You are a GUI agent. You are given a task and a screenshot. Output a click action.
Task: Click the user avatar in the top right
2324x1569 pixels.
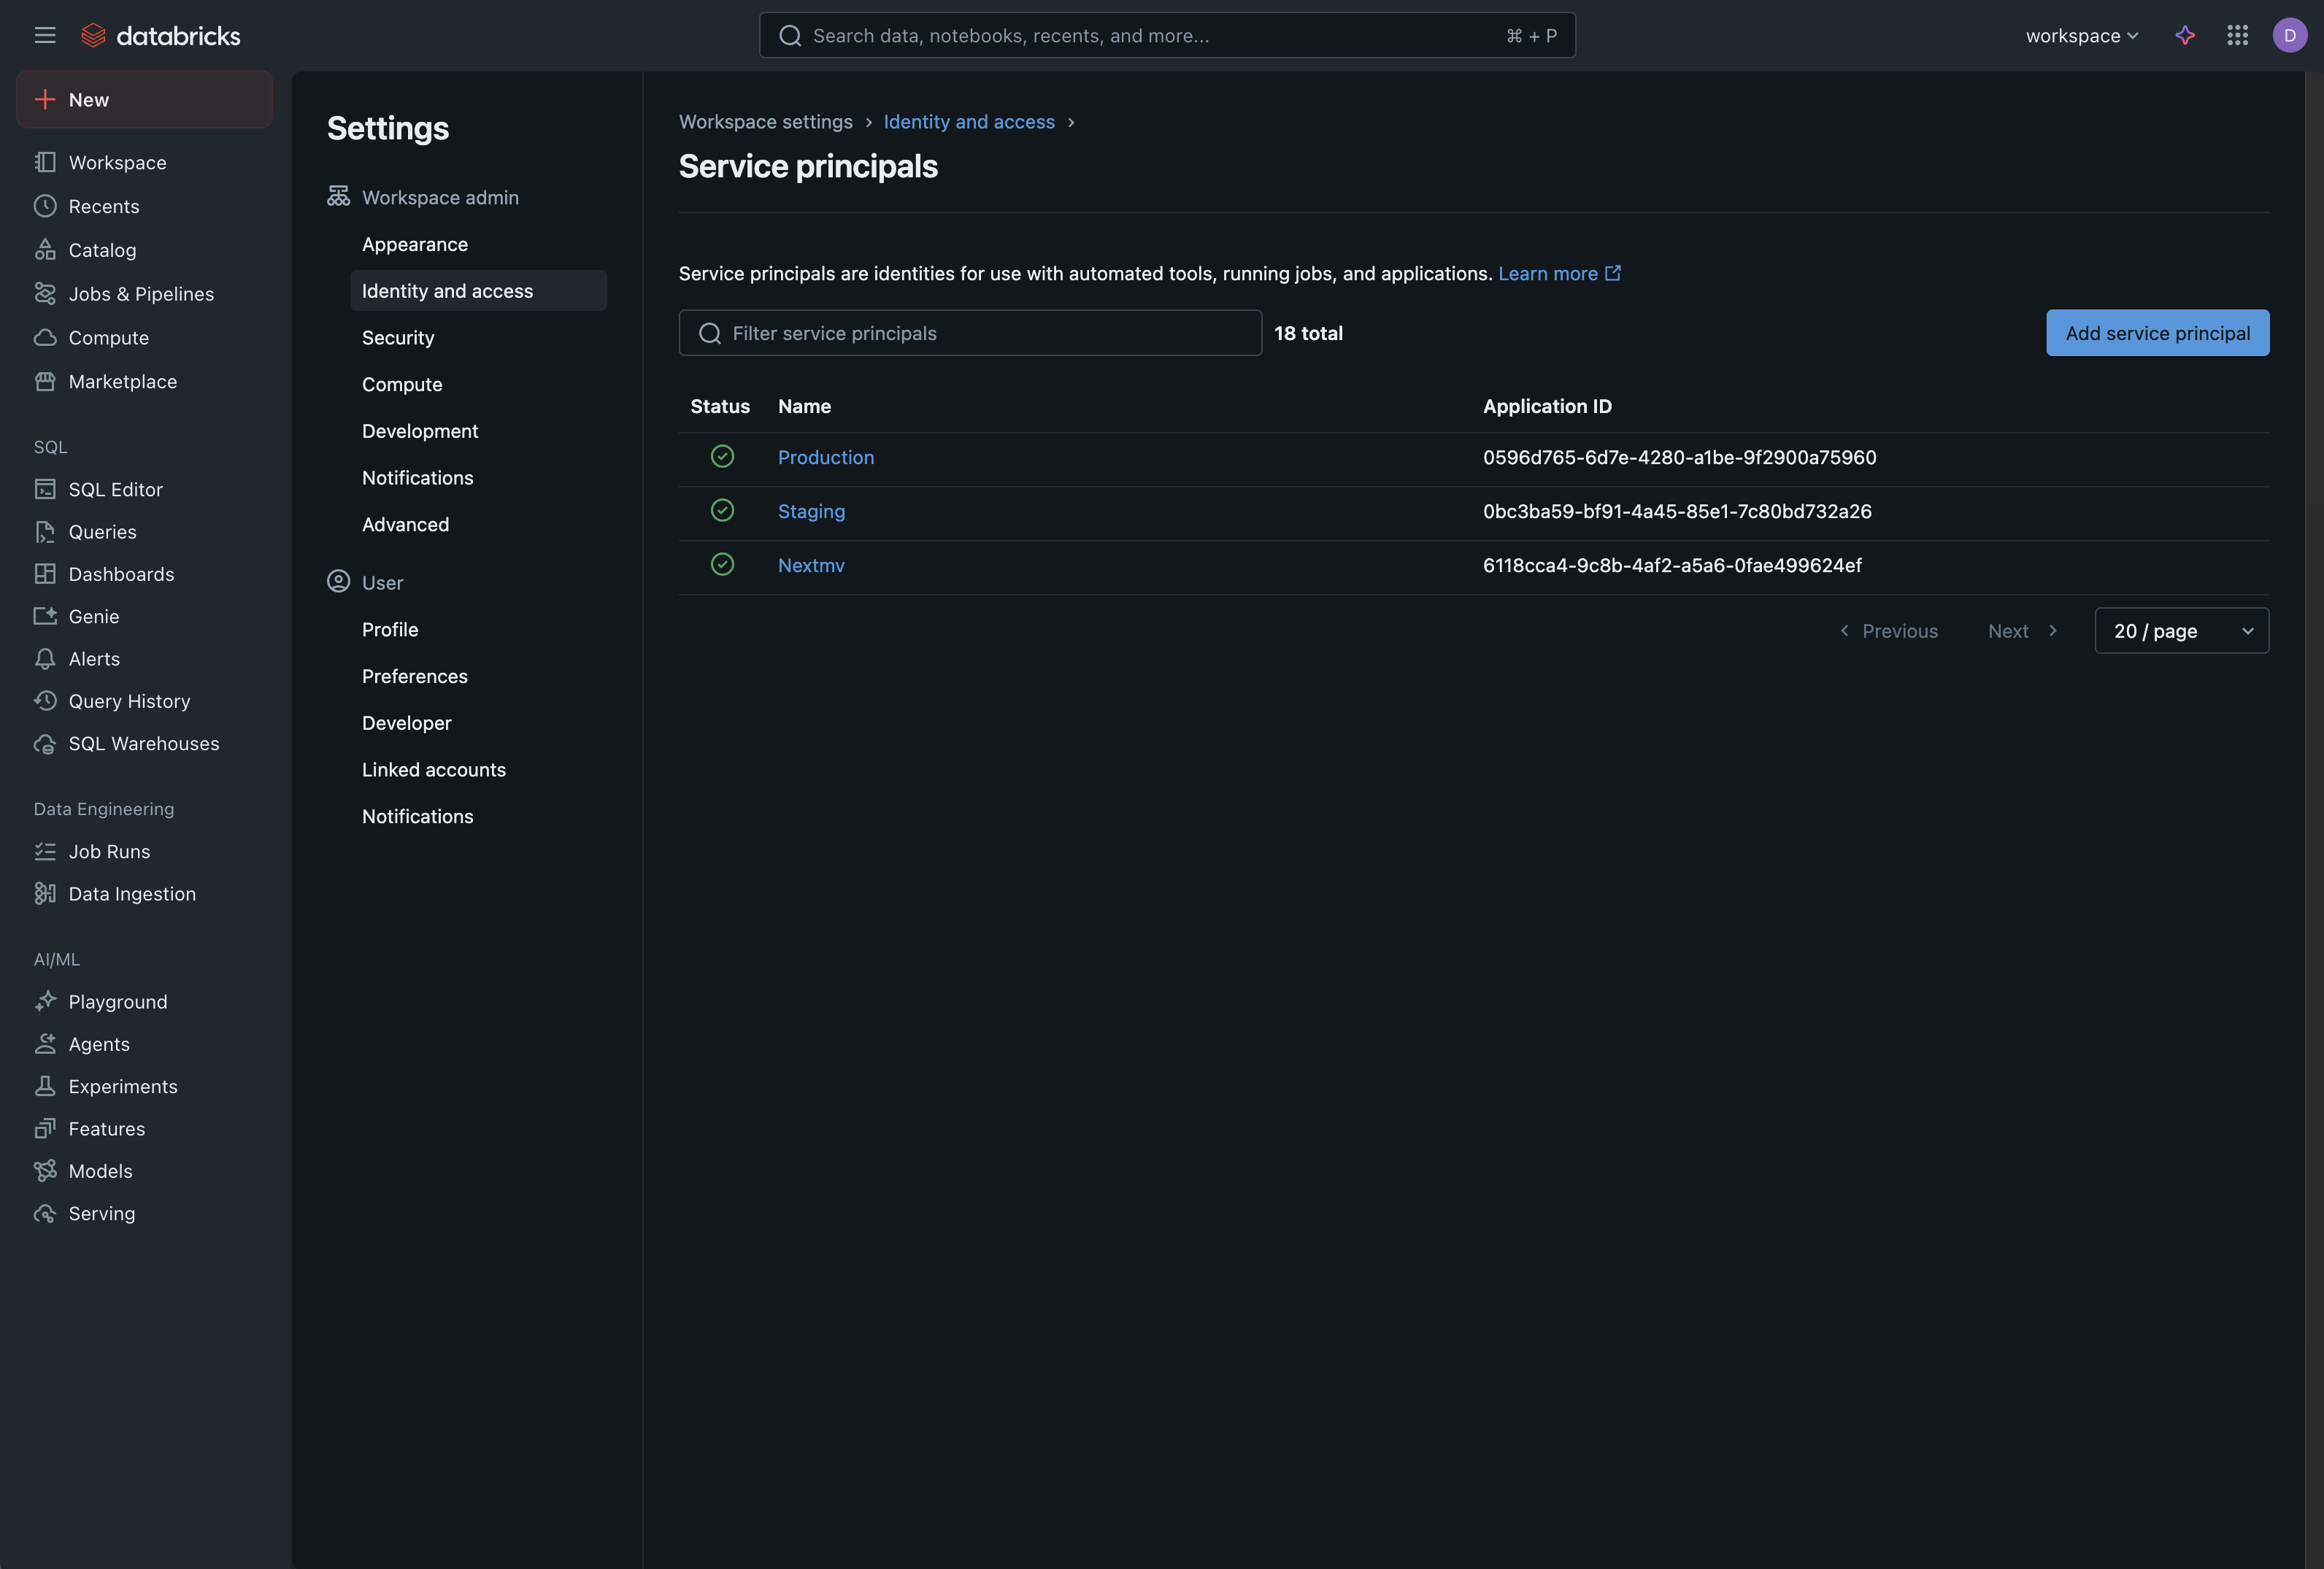pos(2291,35)
